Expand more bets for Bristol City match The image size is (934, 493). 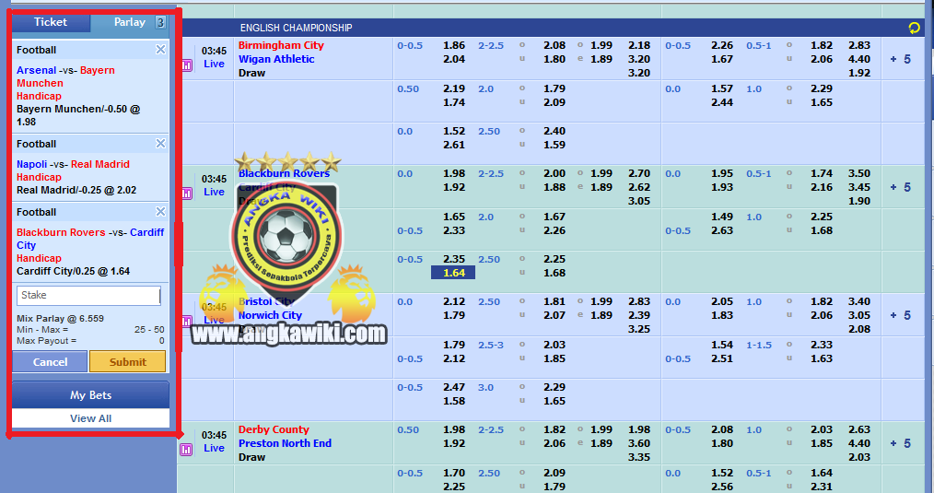pyautogui.click(x=900, y=315)
